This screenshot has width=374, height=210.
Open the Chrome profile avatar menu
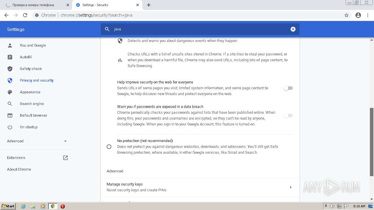pyautogui.click(x=358, y=15)
